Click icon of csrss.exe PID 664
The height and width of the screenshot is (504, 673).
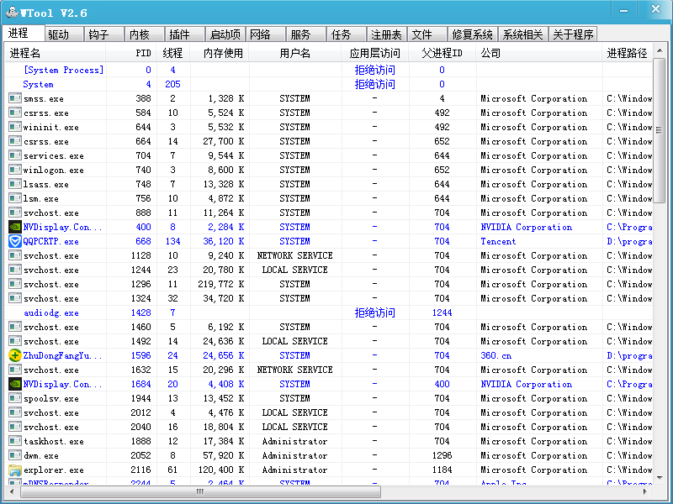(15, 141)
